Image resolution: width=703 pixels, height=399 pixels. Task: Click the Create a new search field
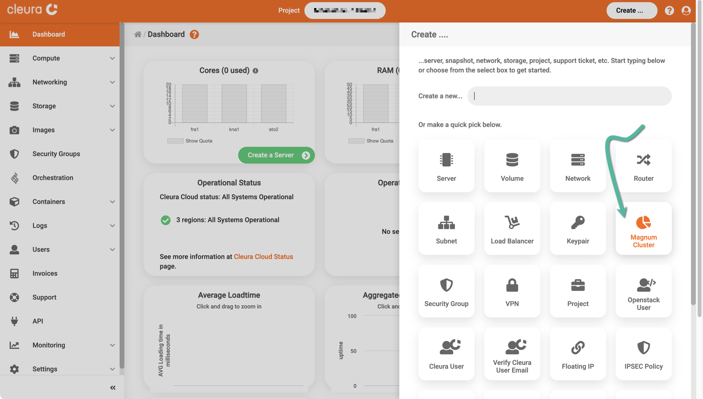tap(569, 96)
